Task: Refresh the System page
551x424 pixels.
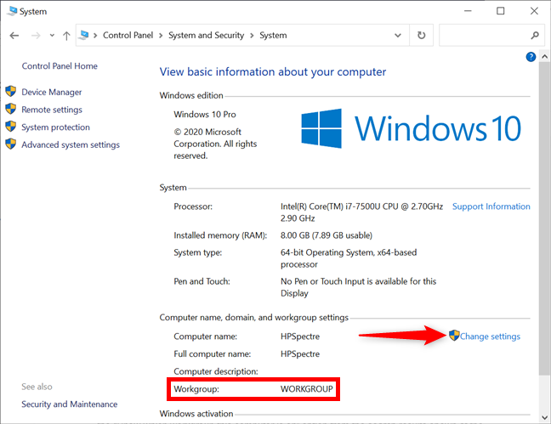Action: point(421,35)
